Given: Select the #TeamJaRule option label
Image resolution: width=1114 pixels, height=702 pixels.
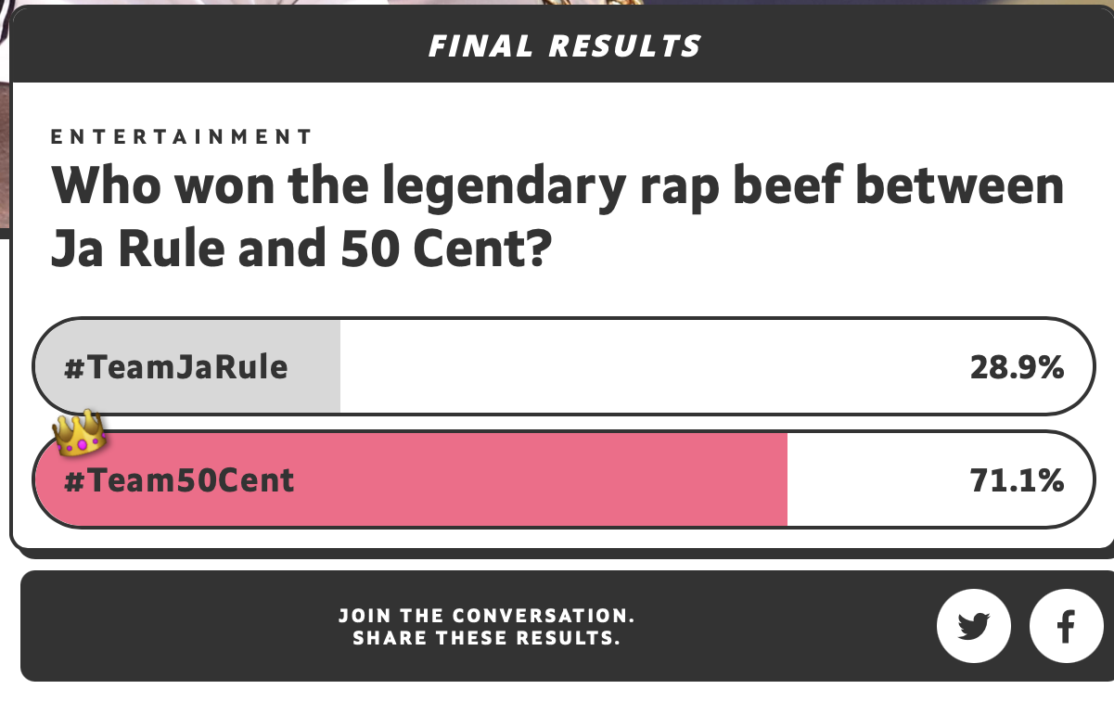Looking at the screenshot, I should pyautogui.click(x=176, y=368).
